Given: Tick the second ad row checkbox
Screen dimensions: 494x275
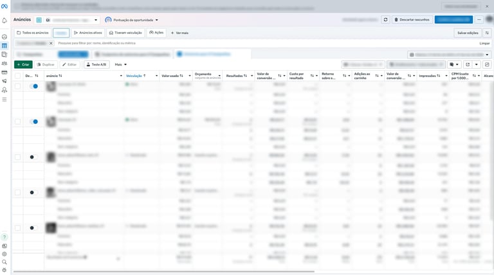Looking at the screenshot, I should (17, 121).
